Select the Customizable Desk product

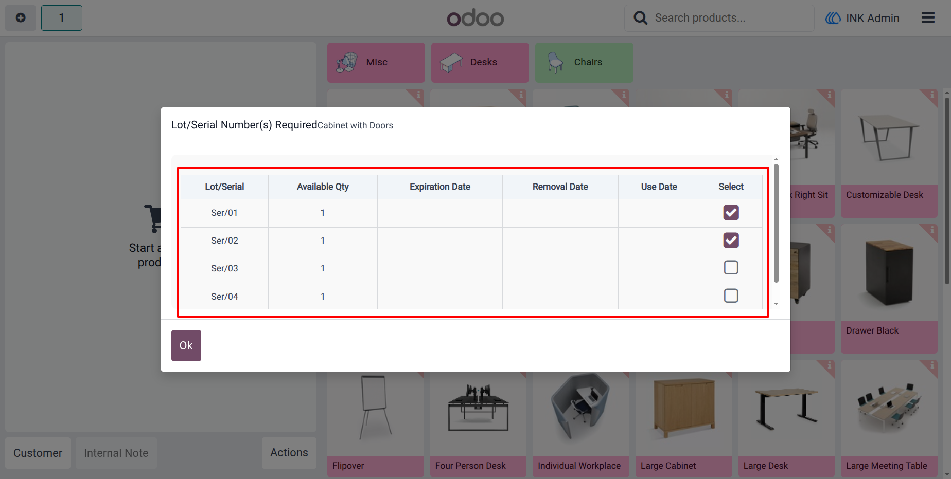point(889,153)
